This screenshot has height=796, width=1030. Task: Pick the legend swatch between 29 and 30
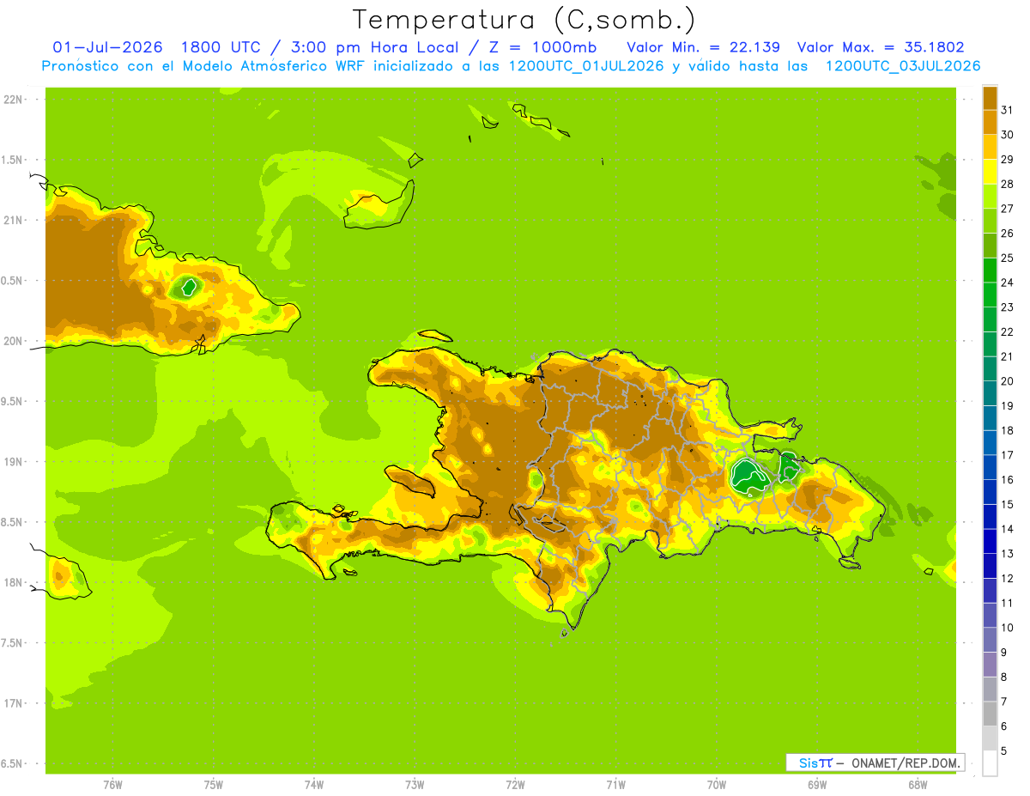(x=990, y=147)
